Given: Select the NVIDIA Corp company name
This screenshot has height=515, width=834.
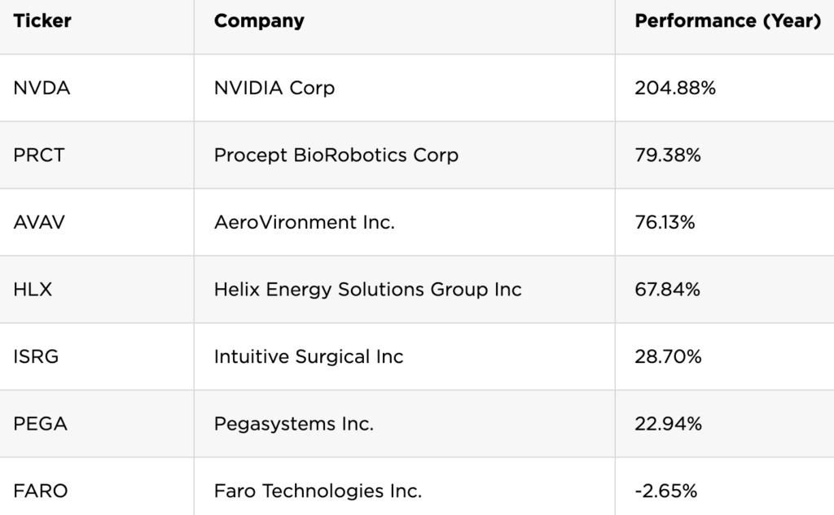Looking at the screenshot, I should [x=274, y=88].
